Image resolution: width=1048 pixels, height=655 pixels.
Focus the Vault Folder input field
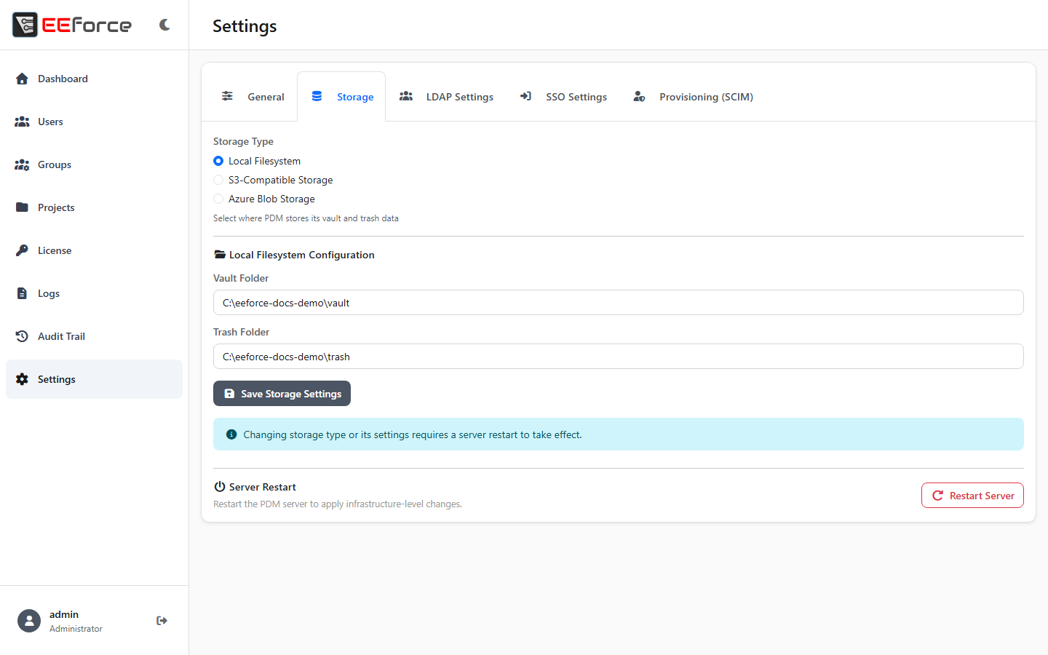pyautogui.click(x=619, y=303)
